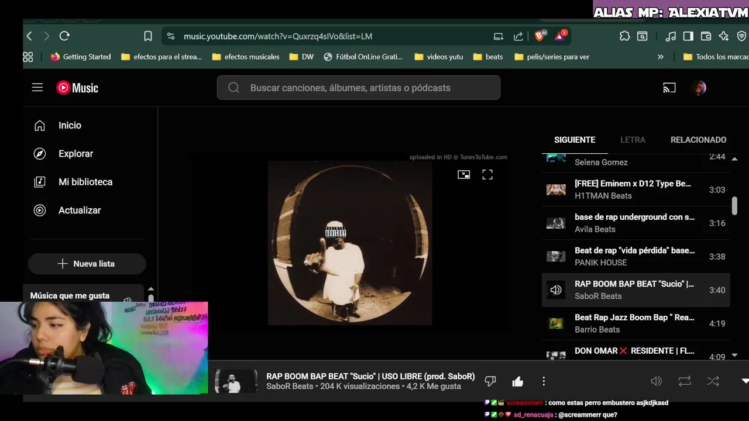Open the three-dot song options menu
The image size is (749, 421).
pos(544,381)
